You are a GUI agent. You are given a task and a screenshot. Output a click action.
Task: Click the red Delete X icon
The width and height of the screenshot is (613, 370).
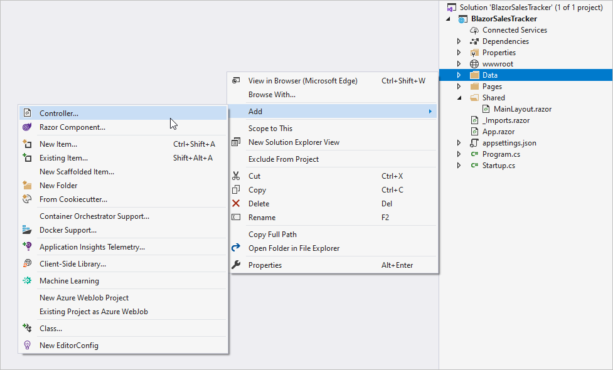click(236, 204)
